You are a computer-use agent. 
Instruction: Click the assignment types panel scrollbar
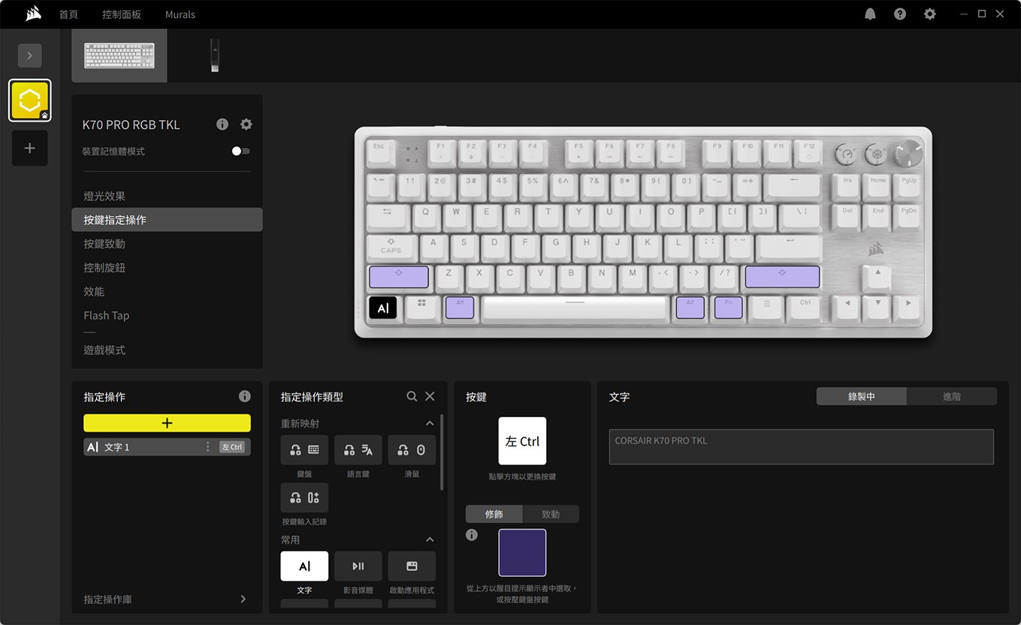coord(442,452)
